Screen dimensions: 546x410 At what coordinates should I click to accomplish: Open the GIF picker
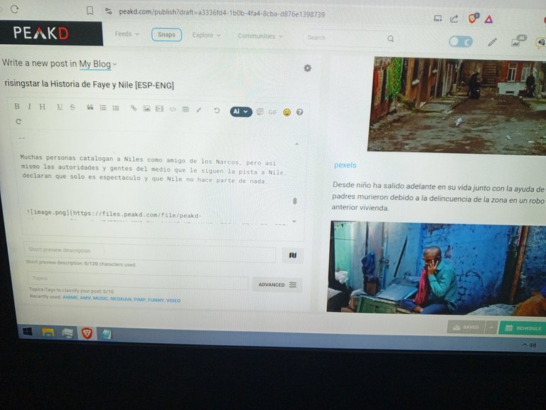click(x=273, y=112)
